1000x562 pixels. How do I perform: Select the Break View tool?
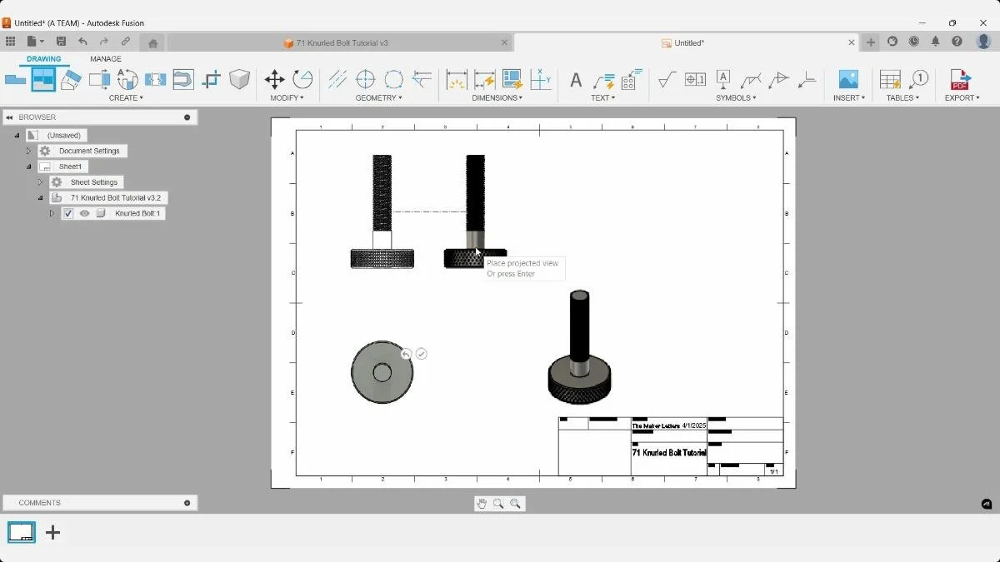(155, 80)
